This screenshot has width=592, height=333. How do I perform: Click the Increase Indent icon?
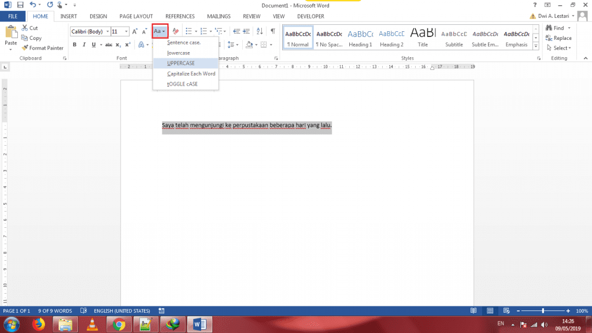(x=246, y=31)
